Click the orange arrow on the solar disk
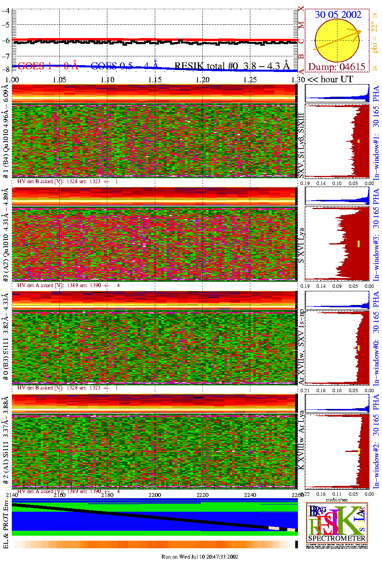The width and height of the screenshot is (382, 562). 338,39
